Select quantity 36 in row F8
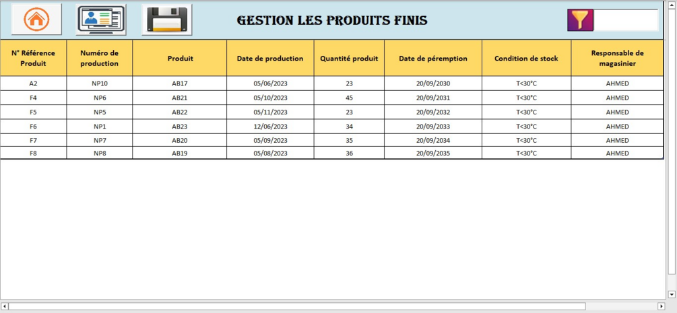677x313 pixels. click(x=349, y=153)
